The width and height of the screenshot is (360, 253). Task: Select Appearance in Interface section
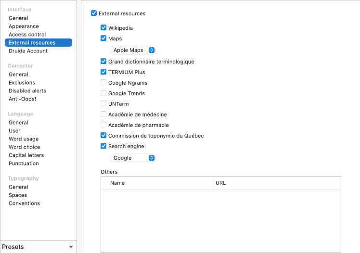[x=24, y=26]
